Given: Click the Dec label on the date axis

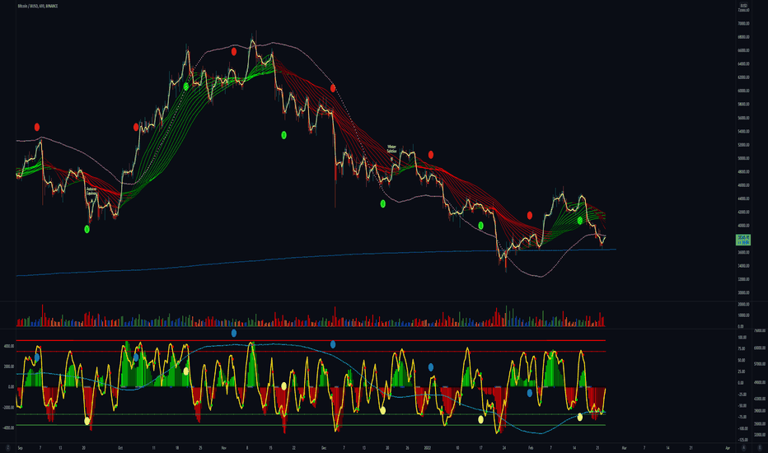Looking at the screenshot, I should pos(324,447).
